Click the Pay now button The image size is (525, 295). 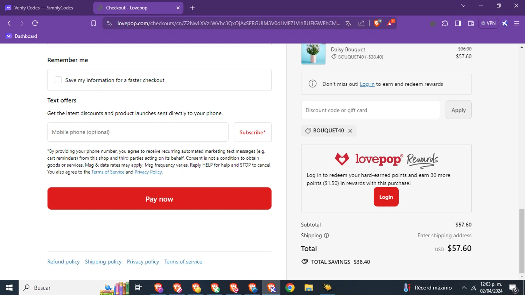click(159, 199)
